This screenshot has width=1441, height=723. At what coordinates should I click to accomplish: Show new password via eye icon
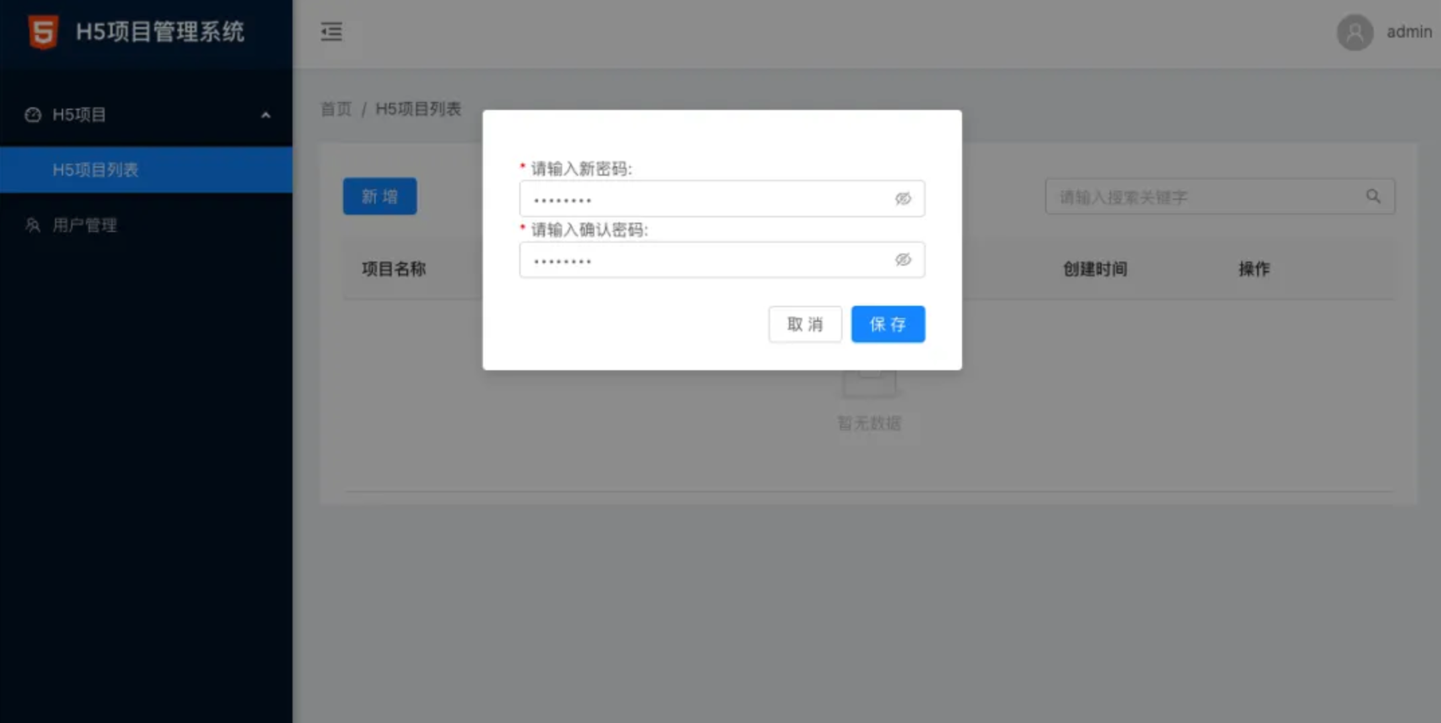click(x=903, y=199)
